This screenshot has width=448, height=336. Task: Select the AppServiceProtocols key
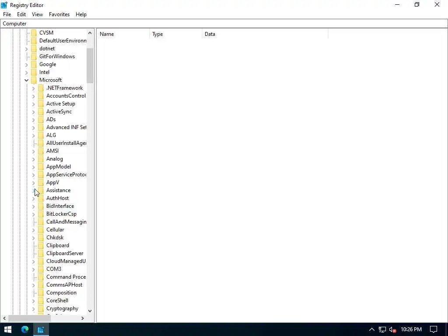[x=66, y=175]
